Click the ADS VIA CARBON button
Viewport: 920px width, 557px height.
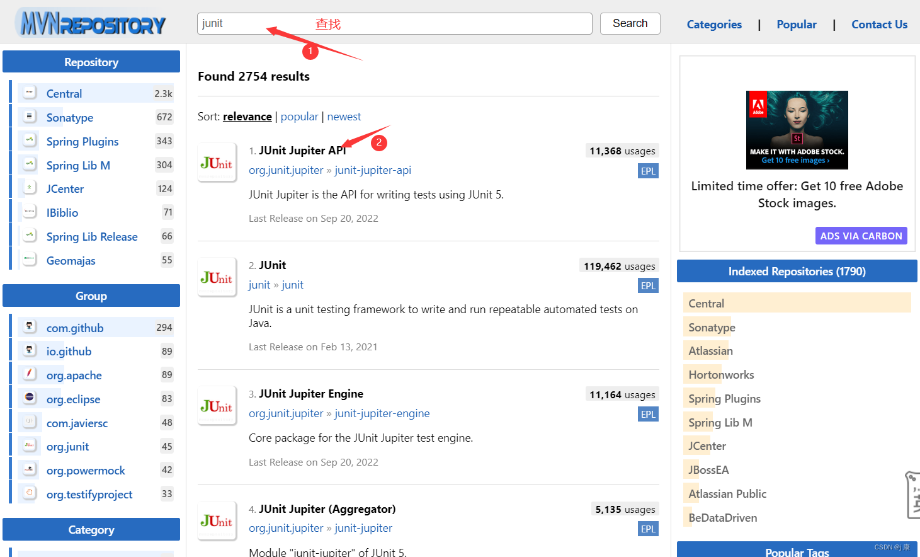click(861, 235)
